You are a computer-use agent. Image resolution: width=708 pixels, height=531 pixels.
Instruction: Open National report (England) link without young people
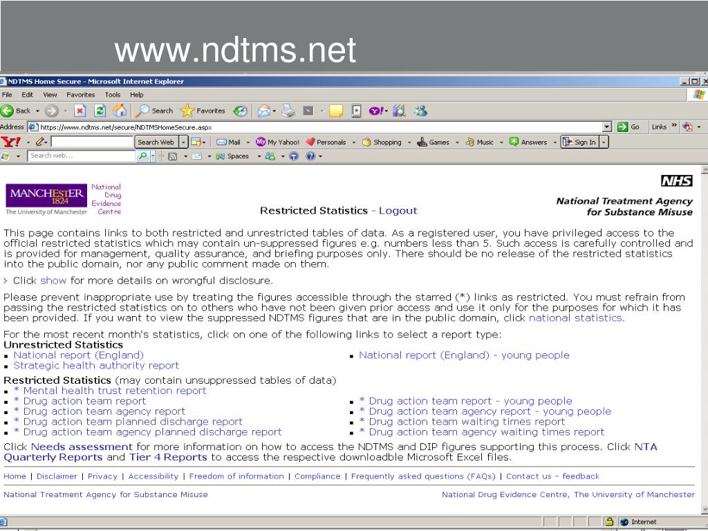[x=79, y=355]
